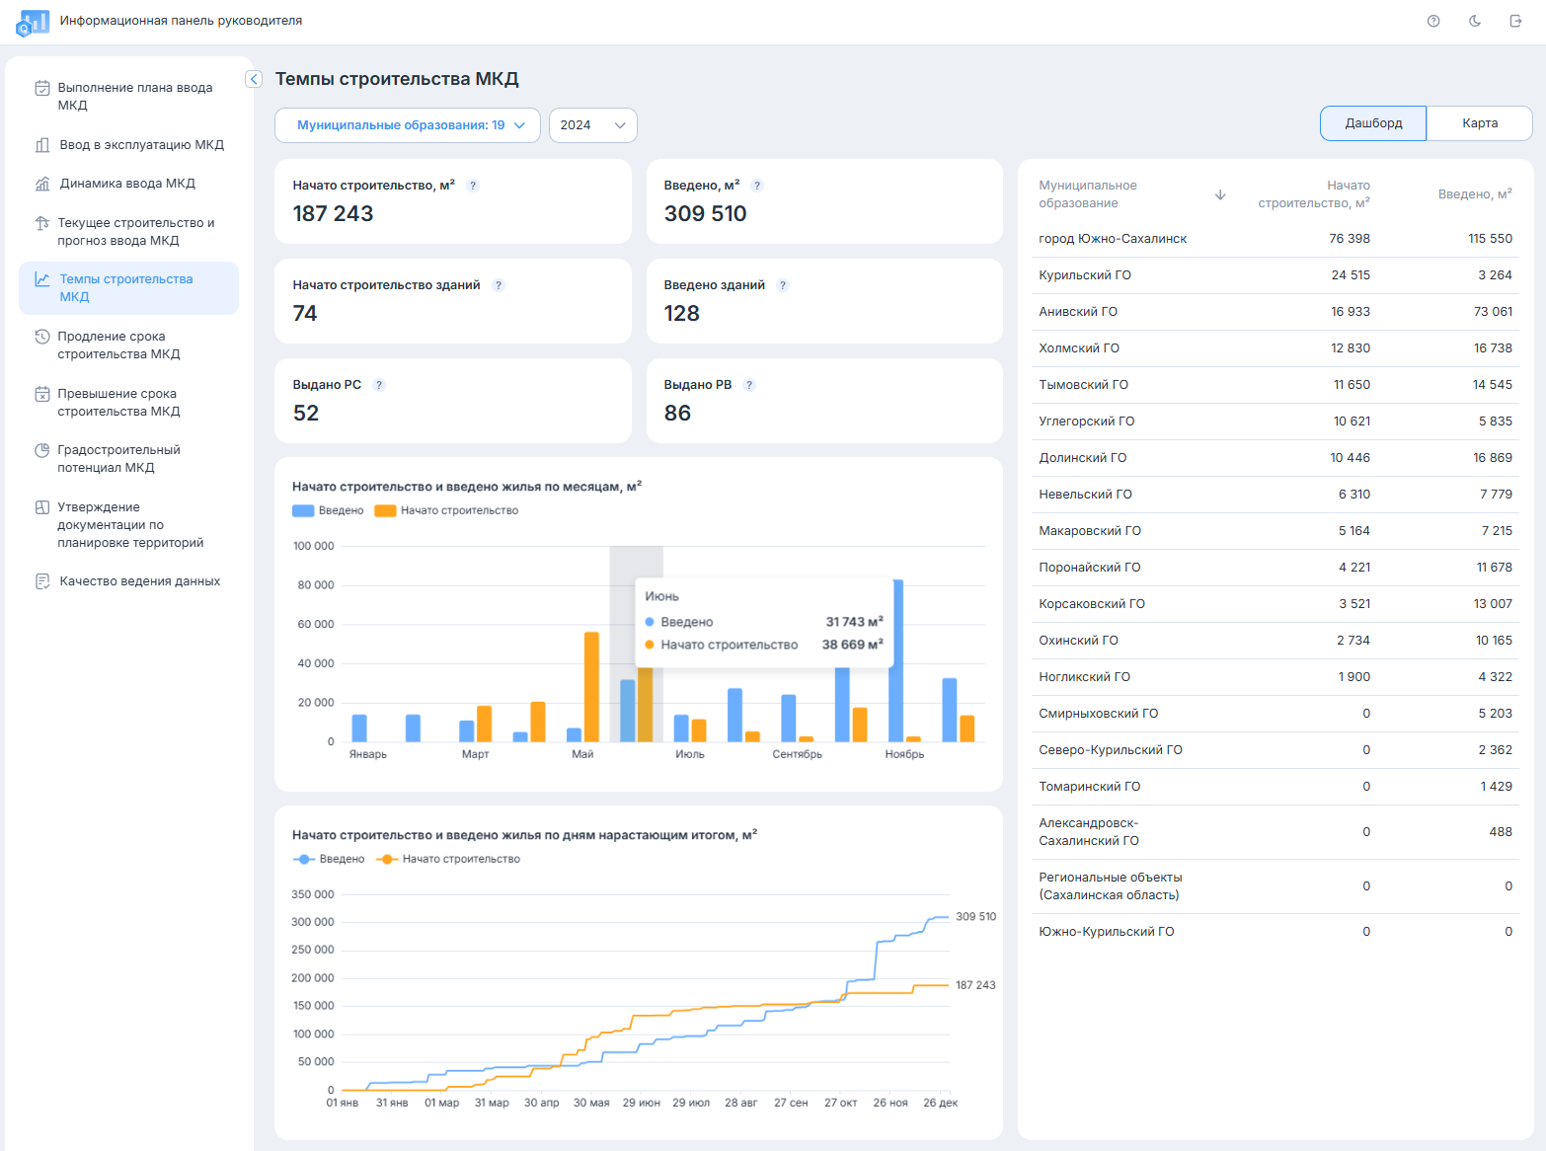Screen dimensions: 1546x1151
Task: Select Охинский ГО table row
Action: coord(1275,641)
